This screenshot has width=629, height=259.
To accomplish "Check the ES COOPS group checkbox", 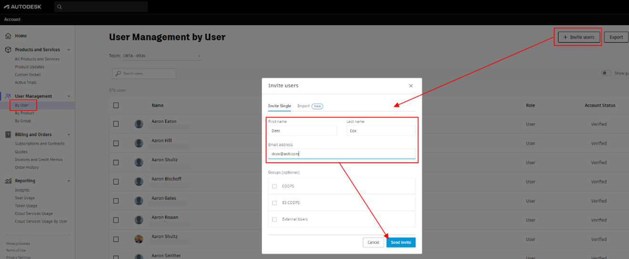I will [x=274, y=203].
